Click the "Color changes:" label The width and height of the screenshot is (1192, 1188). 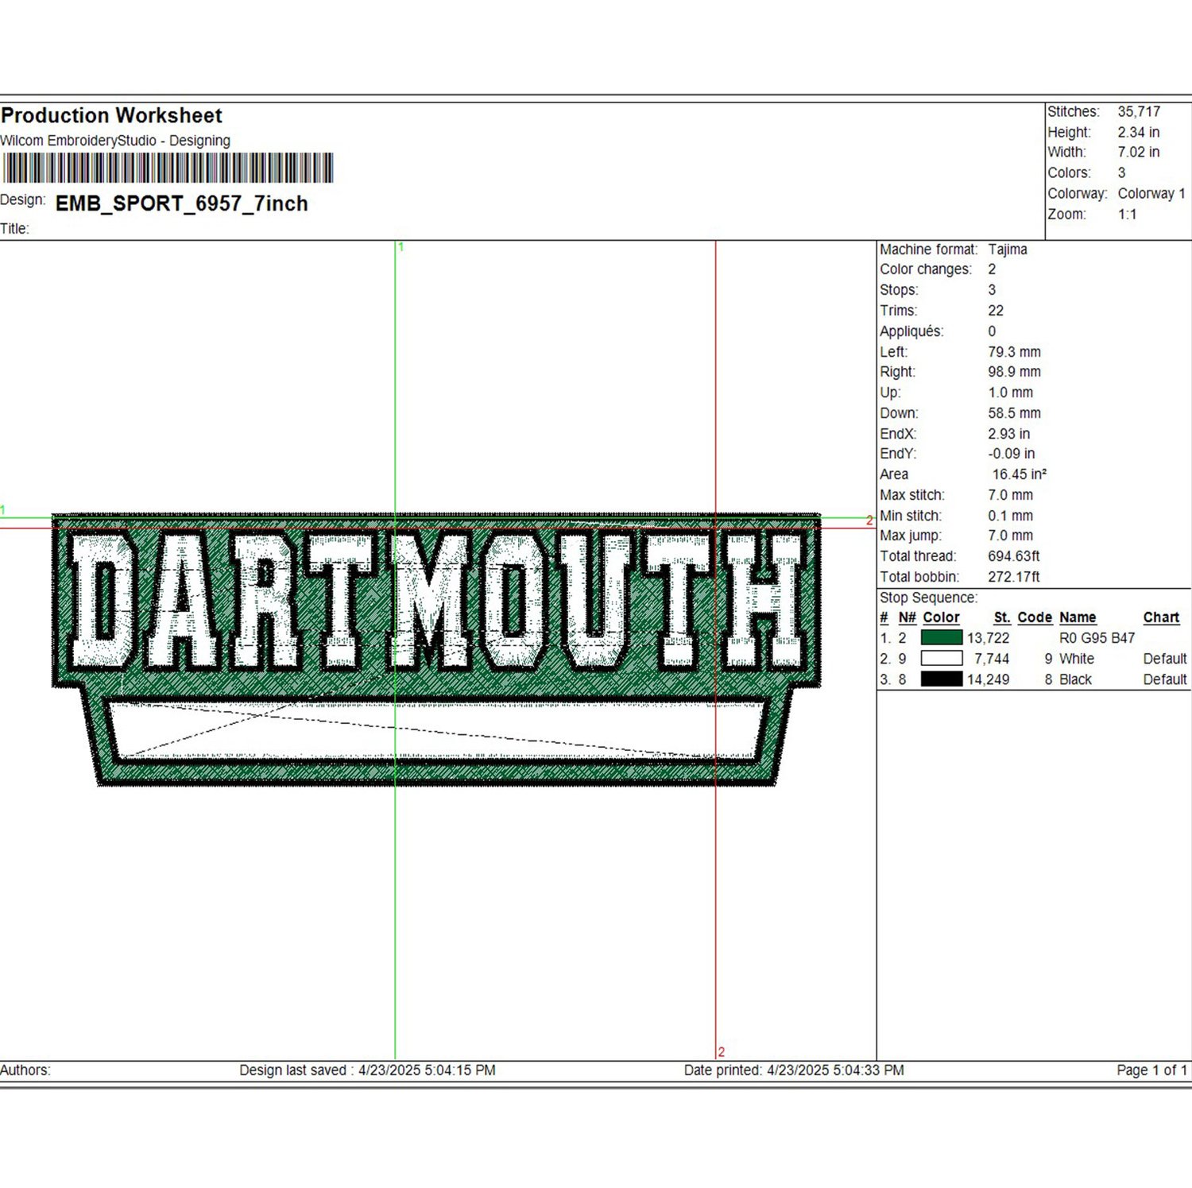coord(926,269)
